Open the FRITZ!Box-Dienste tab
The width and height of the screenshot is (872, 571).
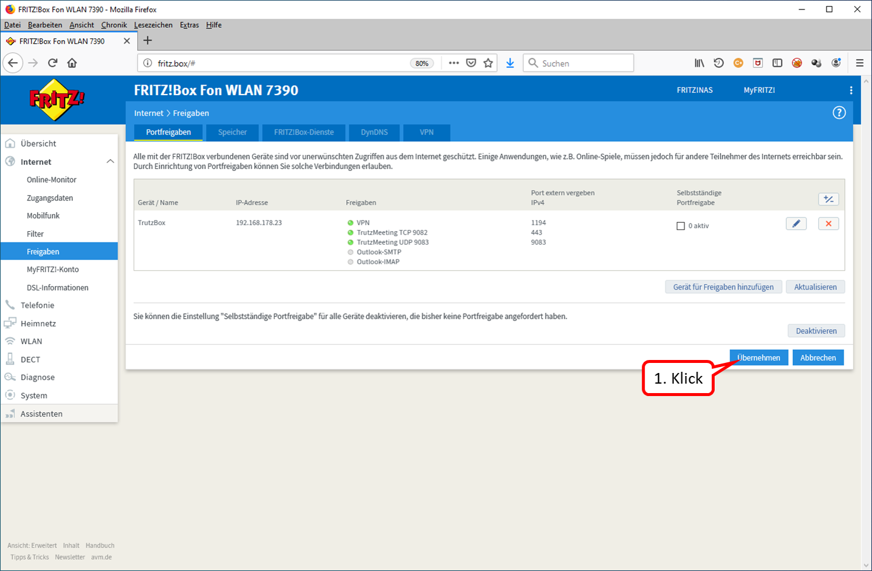coord(304,132)
